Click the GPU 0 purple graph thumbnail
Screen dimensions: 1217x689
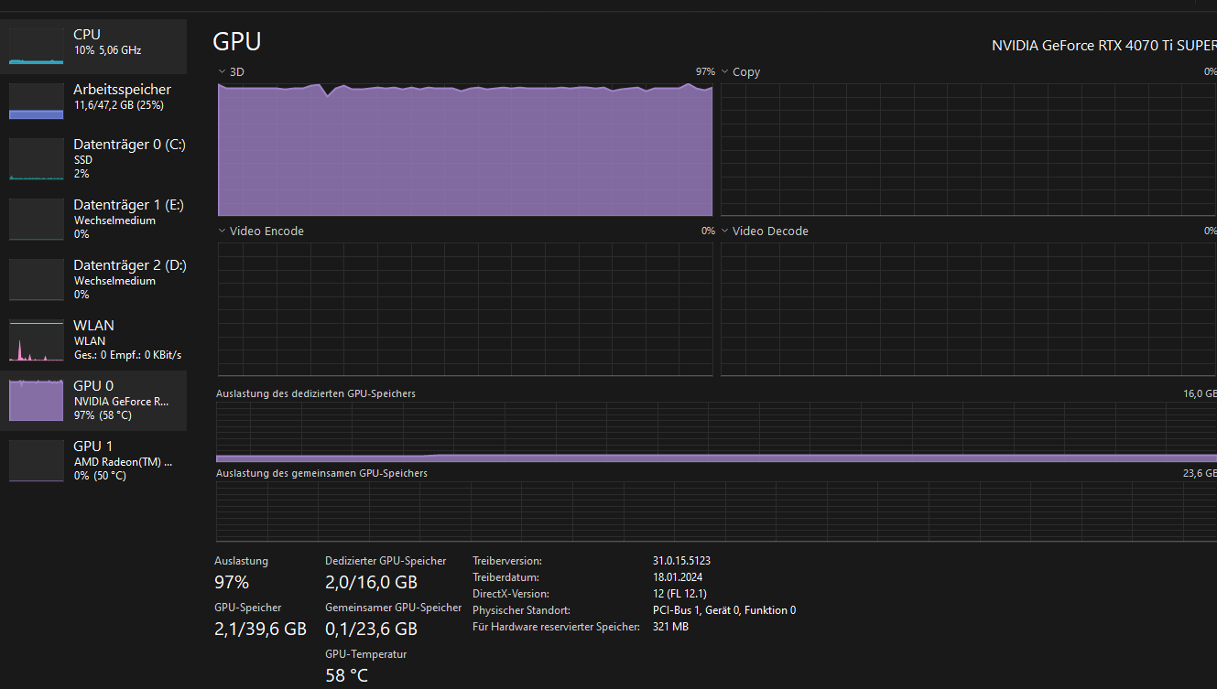click(37, 401)
